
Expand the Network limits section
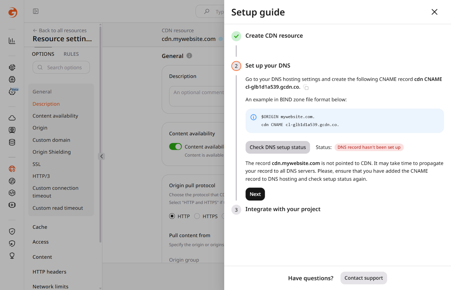pyautogui.click(x=50, y=286)
